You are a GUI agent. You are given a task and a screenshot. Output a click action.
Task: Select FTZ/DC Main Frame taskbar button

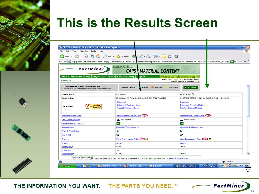click(x=186, y=166)
